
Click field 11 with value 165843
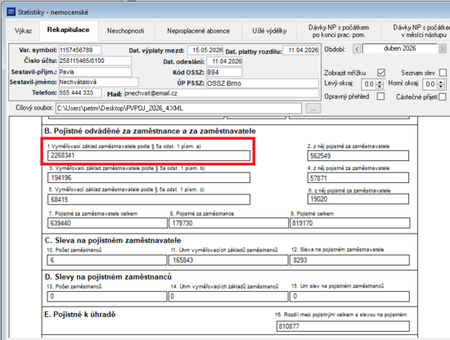pyautogui.click(x=228, y=260)
